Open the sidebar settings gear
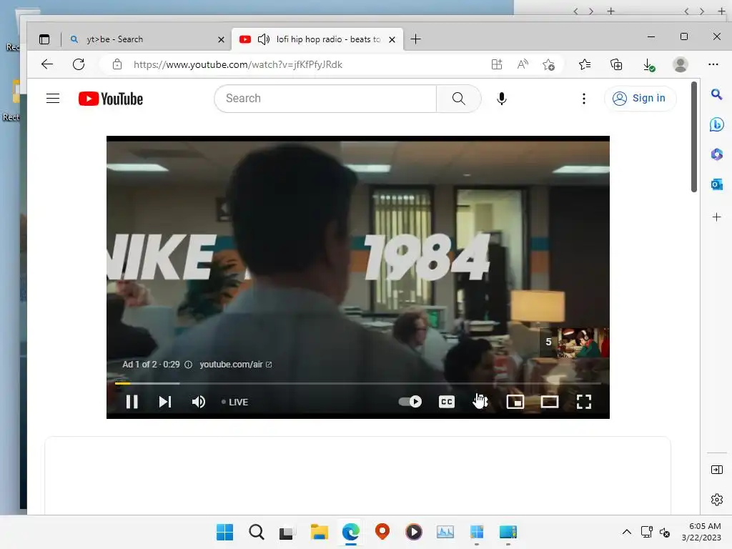 [716, 500]
